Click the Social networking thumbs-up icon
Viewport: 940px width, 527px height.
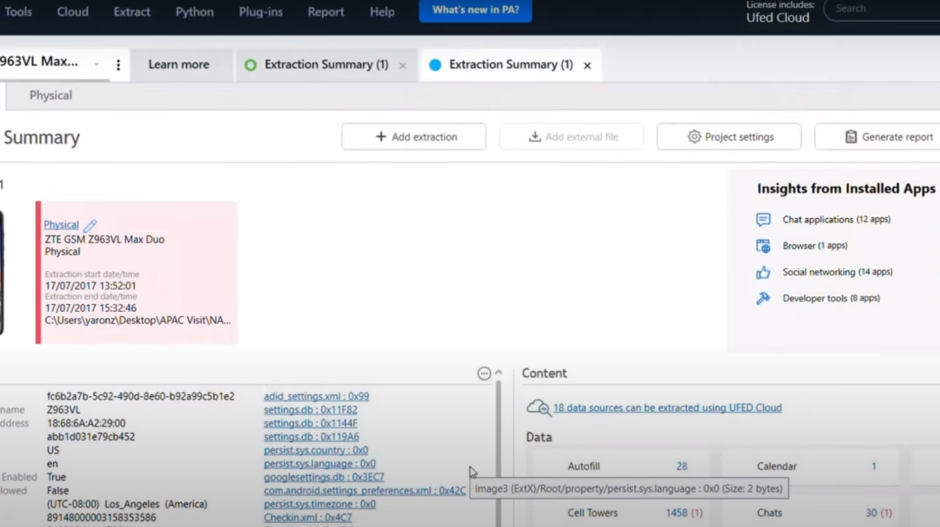click(763, 272)
